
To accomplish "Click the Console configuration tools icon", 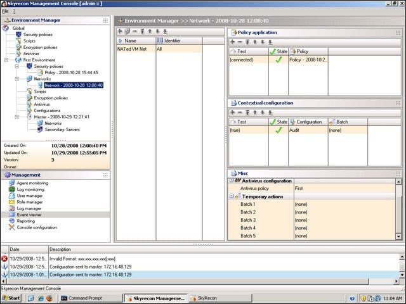I will [x=11, y=227].
